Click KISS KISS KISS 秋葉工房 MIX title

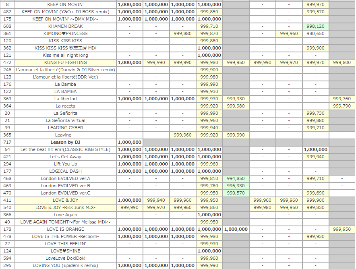click(x=65, y=48)
